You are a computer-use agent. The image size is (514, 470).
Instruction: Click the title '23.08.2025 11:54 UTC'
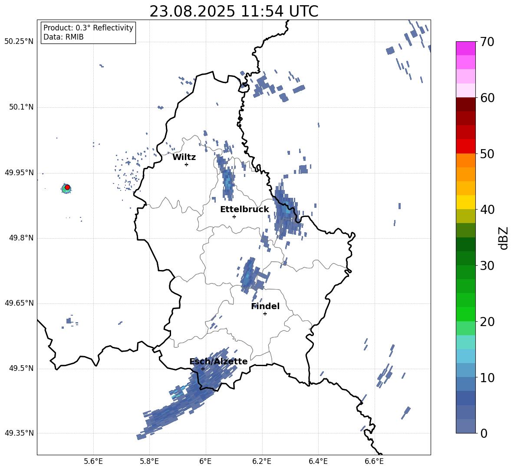tap(234, 11)
